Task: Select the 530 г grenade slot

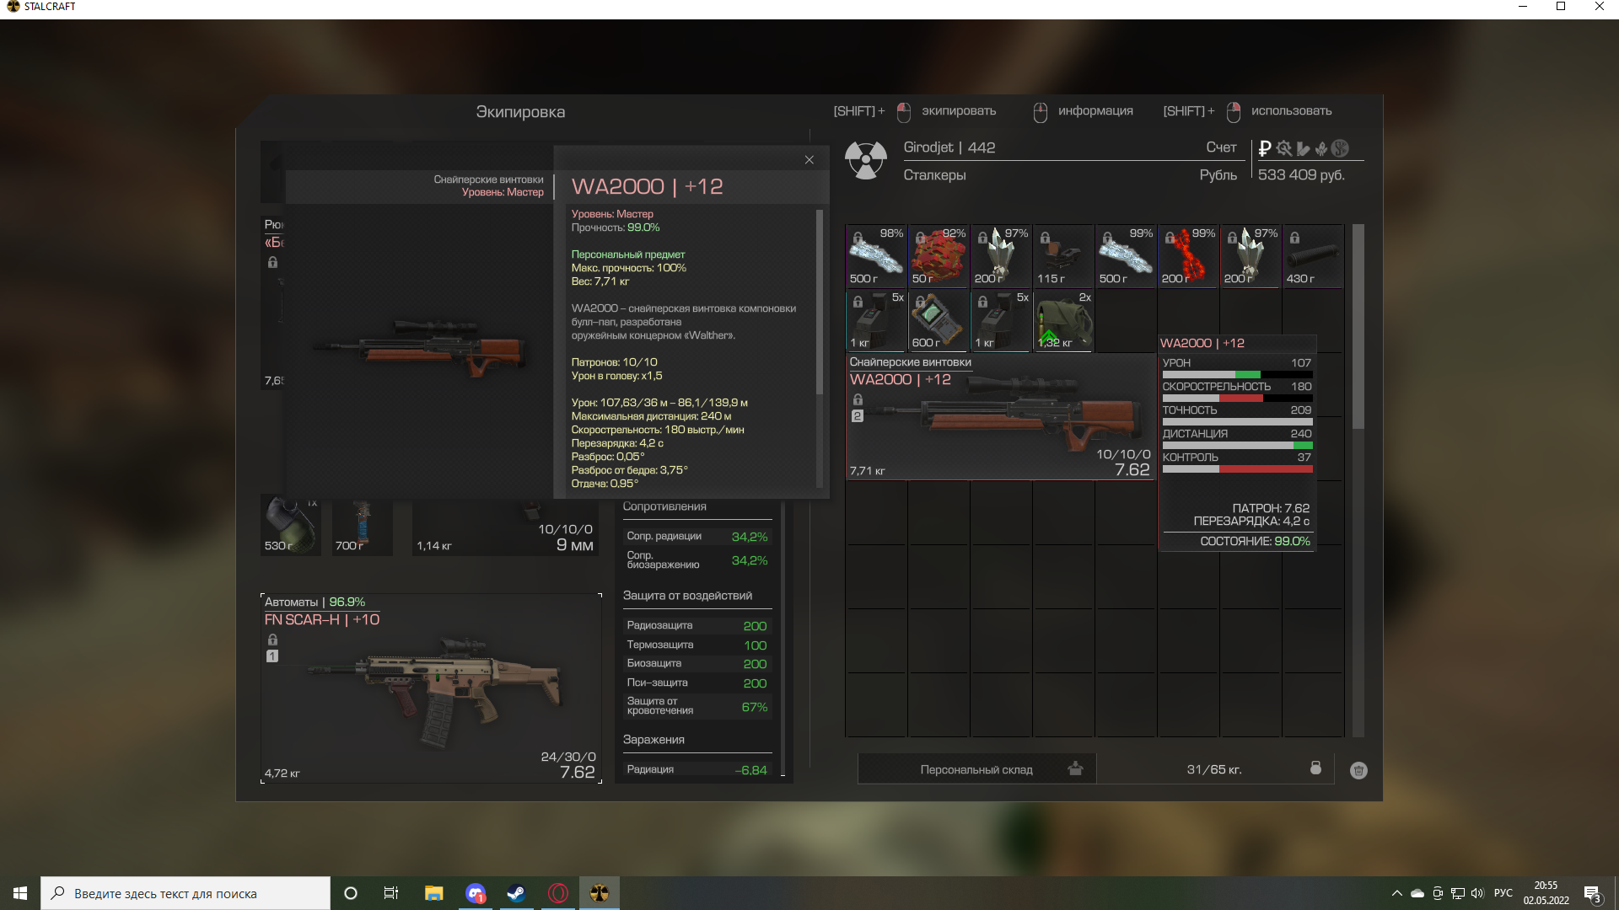Action: pos(291,527)
